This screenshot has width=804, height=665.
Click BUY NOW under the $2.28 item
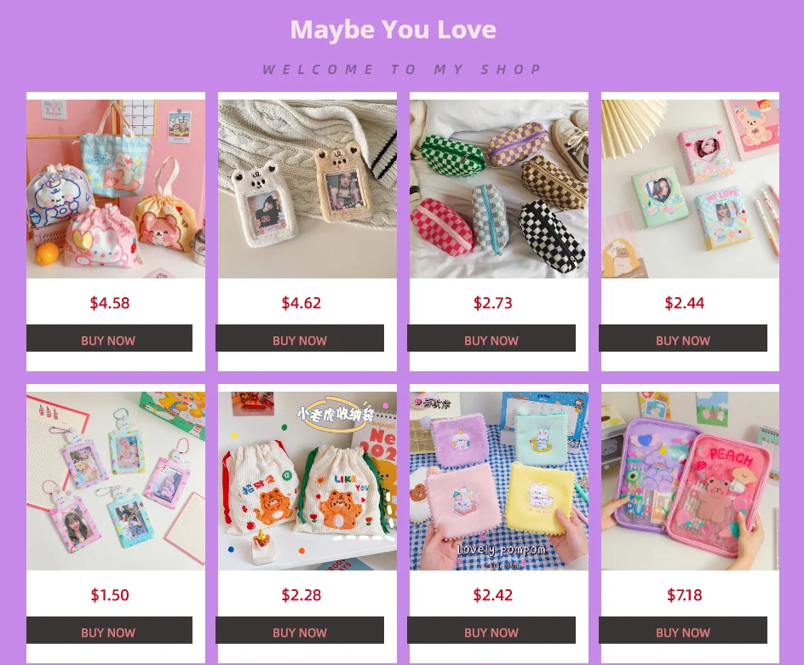300,630
